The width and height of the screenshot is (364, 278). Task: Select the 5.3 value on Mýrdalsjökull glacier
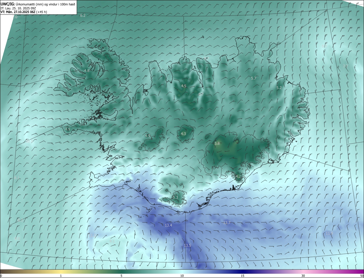pyautogui.click(x=175, y=197)
